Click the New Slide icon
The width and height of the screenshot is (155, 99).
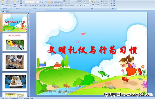click(x=15, y=4)
